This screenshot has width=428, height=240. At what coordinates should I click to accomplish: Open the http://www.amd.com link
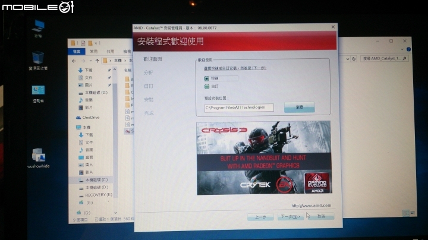pos(311,206)
